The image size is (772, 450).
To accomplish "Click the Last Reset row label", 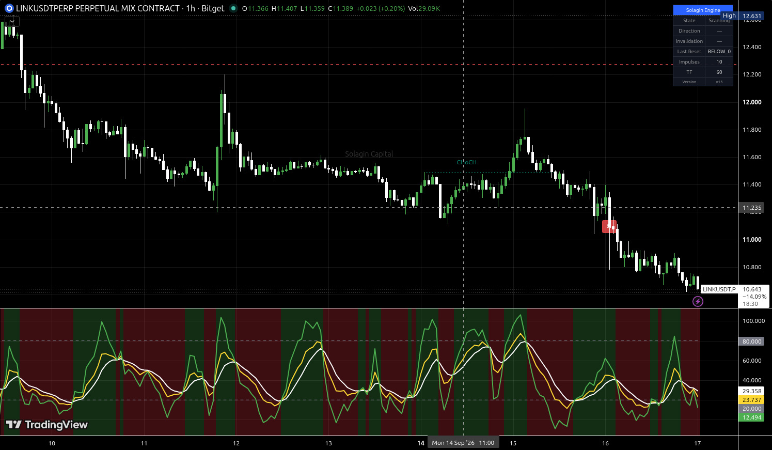I will [x=689, y=52].
